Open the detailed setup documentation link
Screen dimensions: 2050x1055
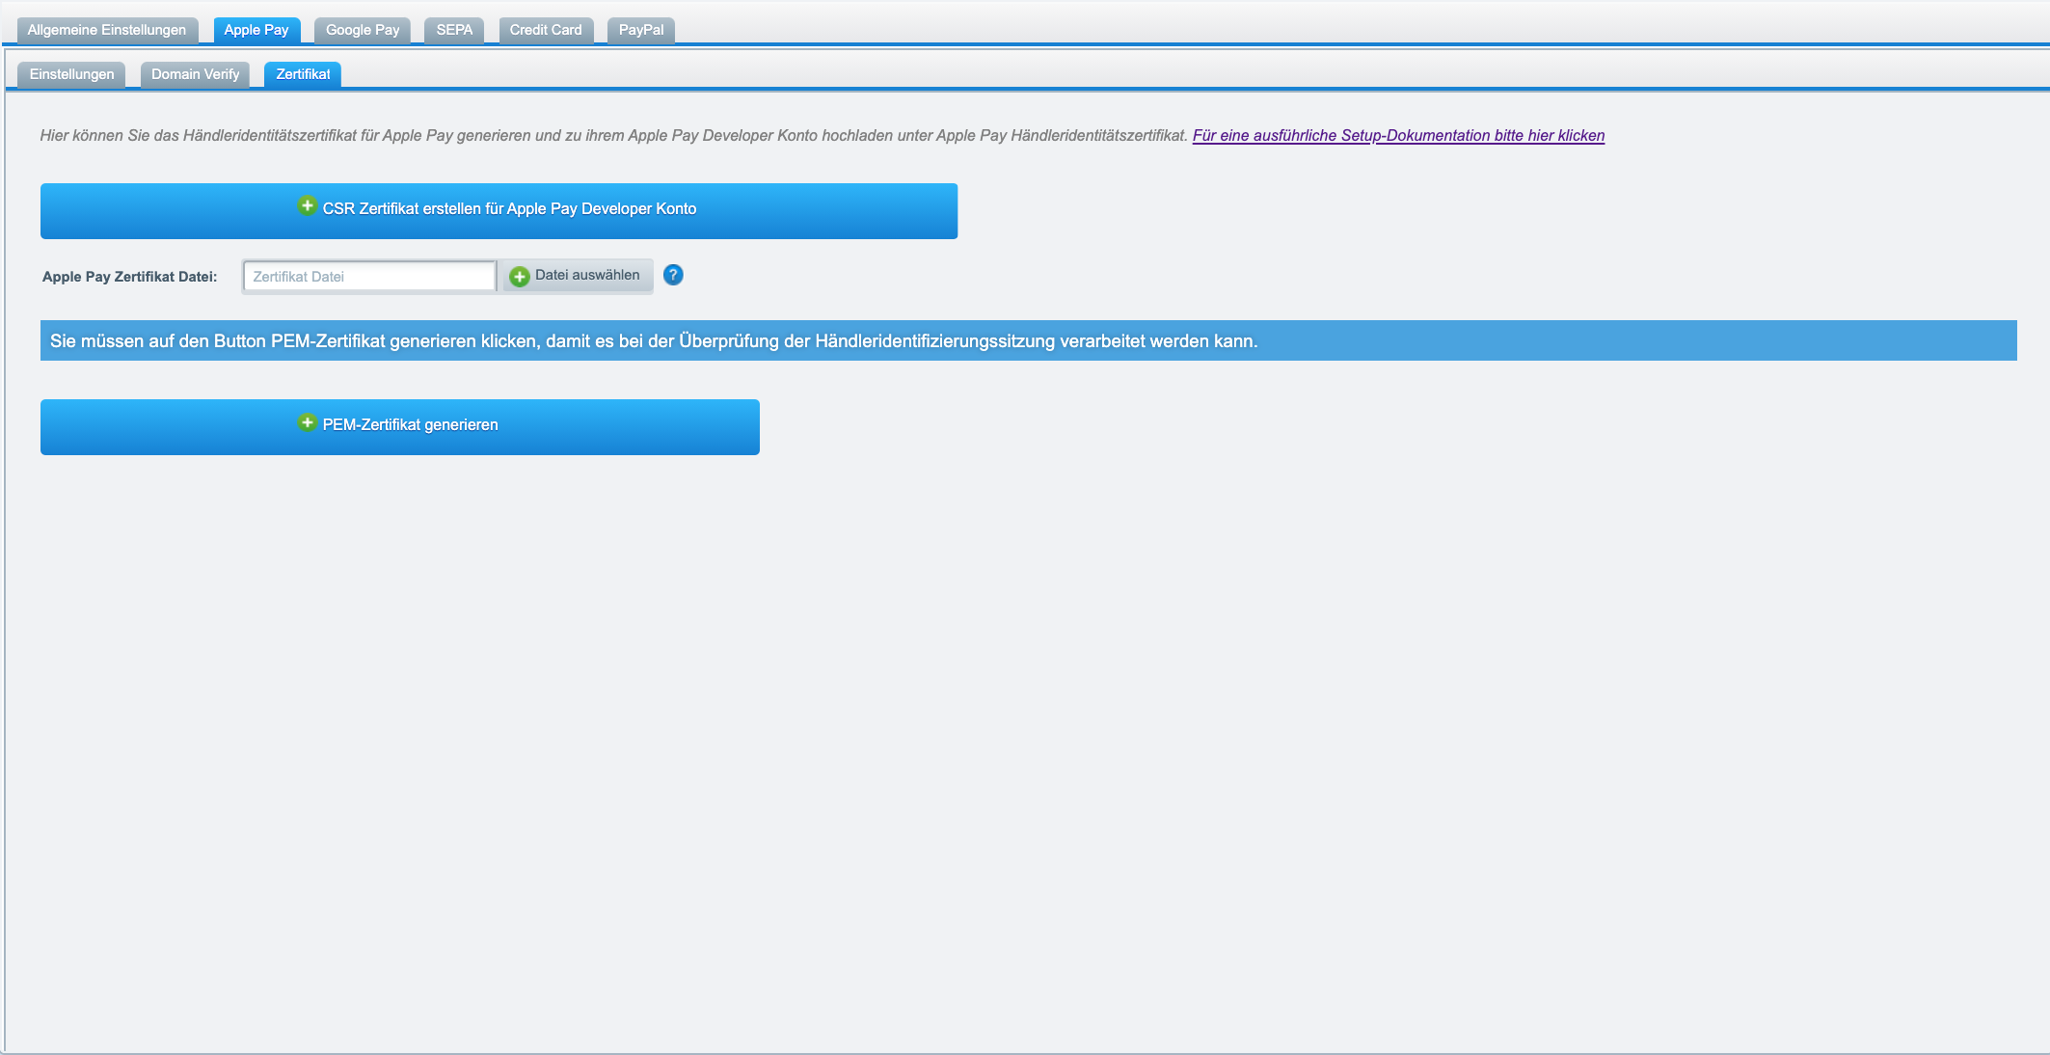click(1398, 136)
